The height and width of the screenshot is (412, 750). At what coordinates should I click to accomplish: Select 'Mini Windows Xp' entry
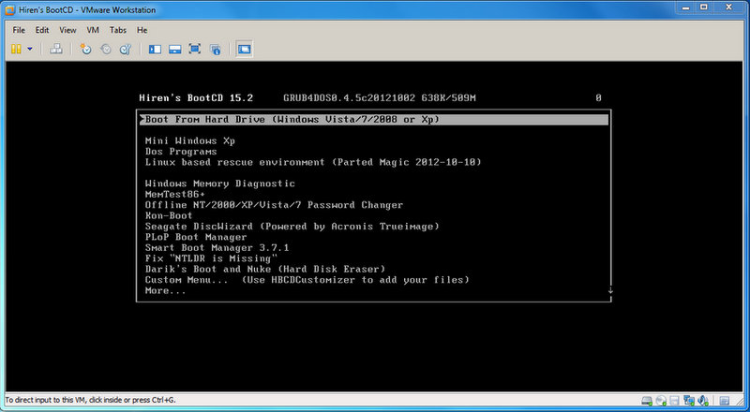tap(190, 140)
